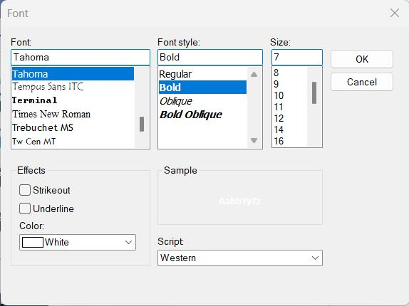Click the Cancel button

click(x=362, y=82)
